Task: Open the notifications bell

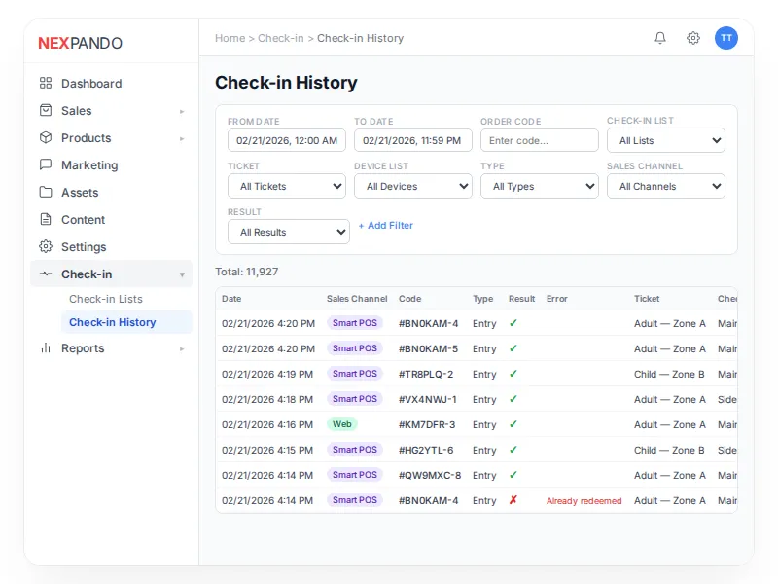Action: (x=660, y=38)
